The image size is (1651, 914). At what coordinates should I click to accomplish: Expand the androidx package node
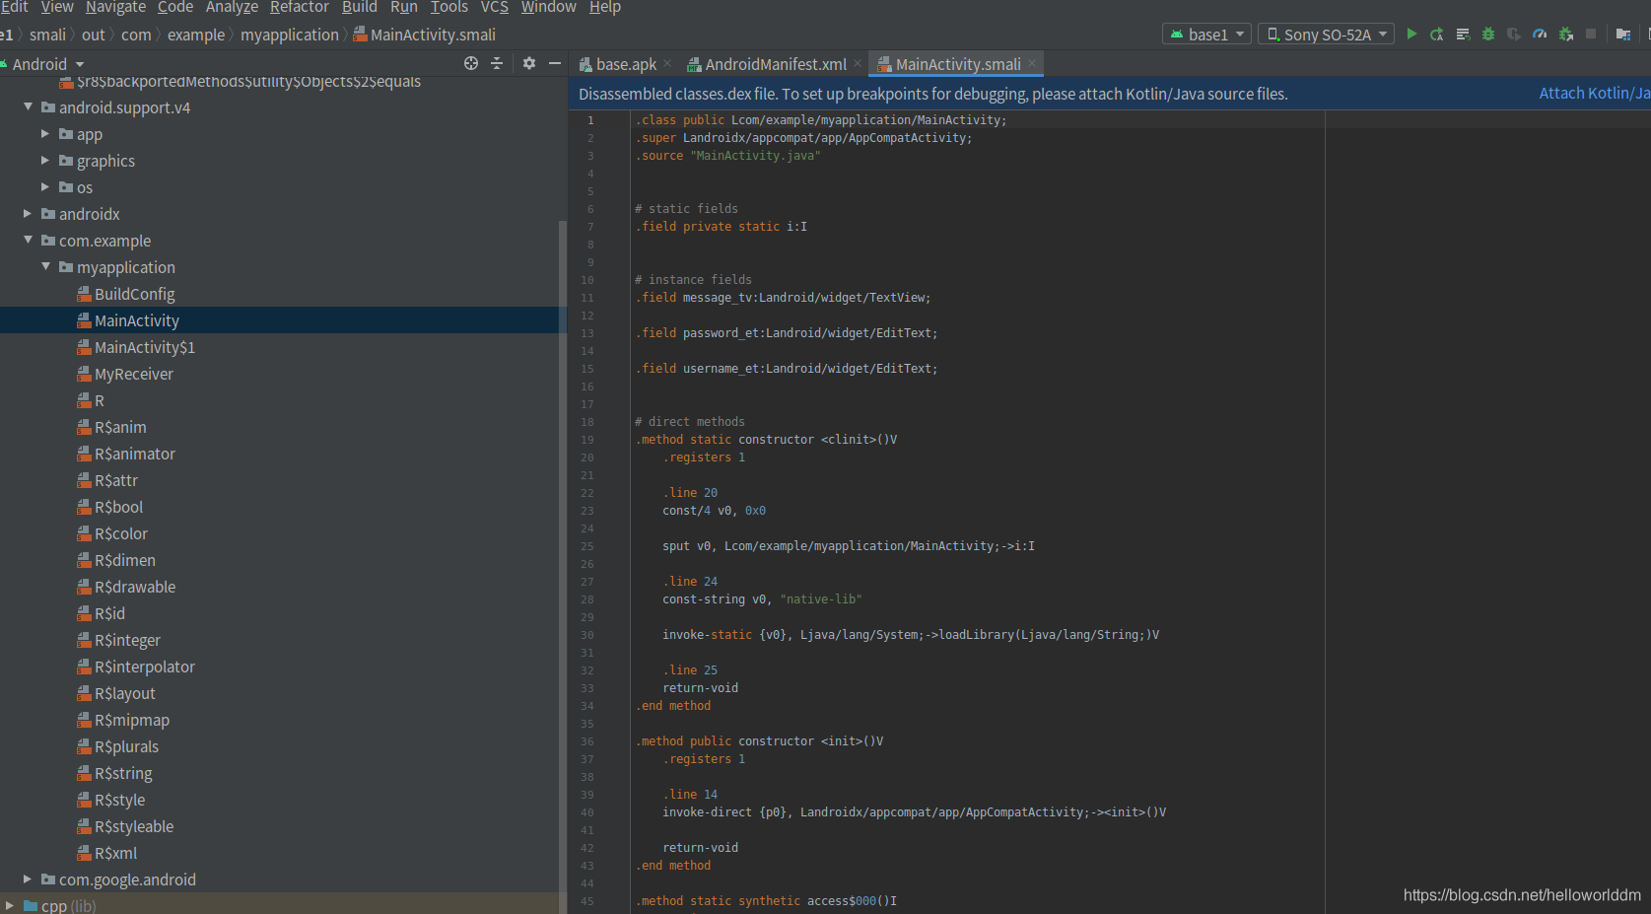coord(28,214)
